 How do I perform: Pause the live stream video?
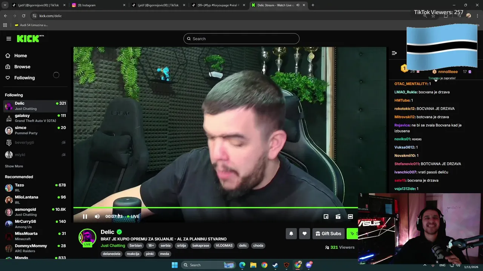(x=85, y=216)
